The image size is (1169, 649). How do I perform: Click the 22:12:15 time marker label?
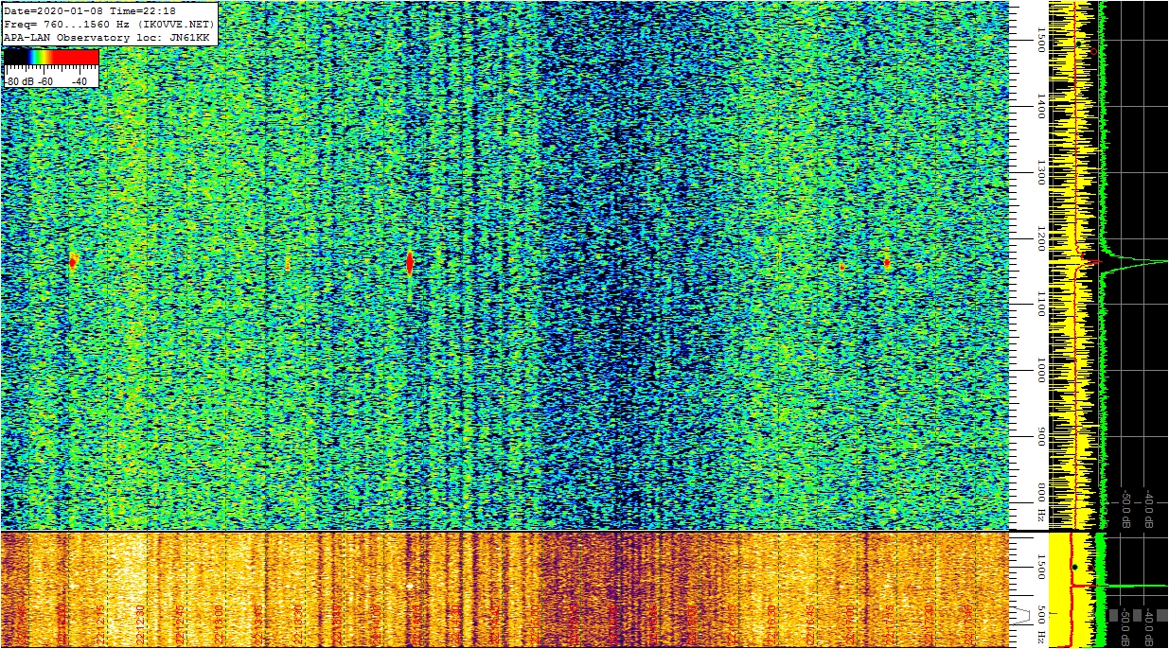tap(100, 623)
